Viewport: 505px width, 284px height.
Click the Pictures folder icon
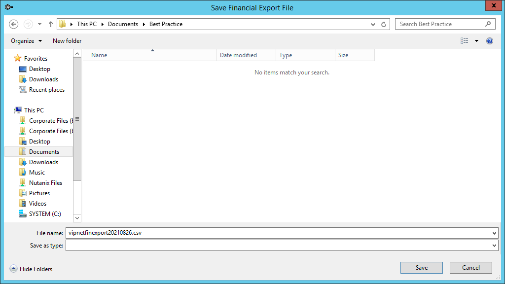[23, 193]
